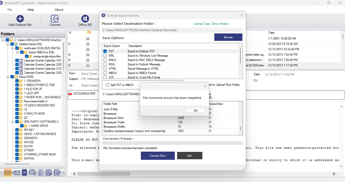Select the Входящие\Trash row in table

point(170,122)
